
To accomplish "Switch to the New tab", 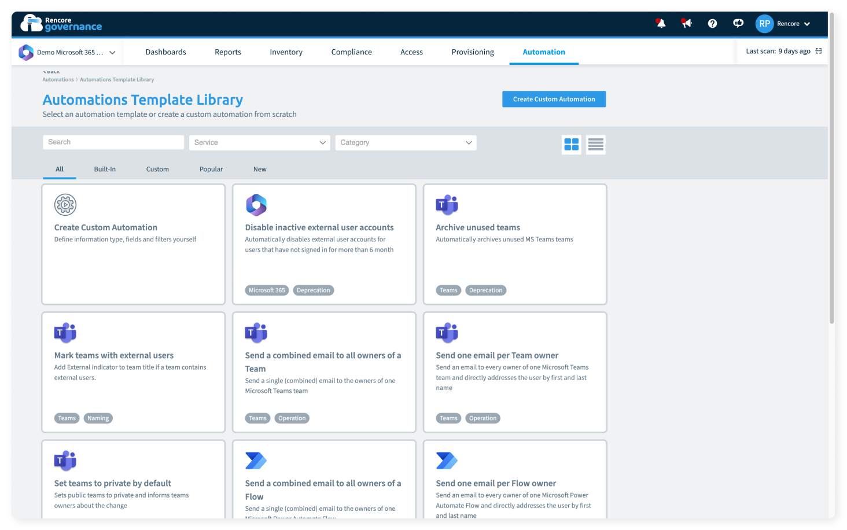I will pos(260,169).
